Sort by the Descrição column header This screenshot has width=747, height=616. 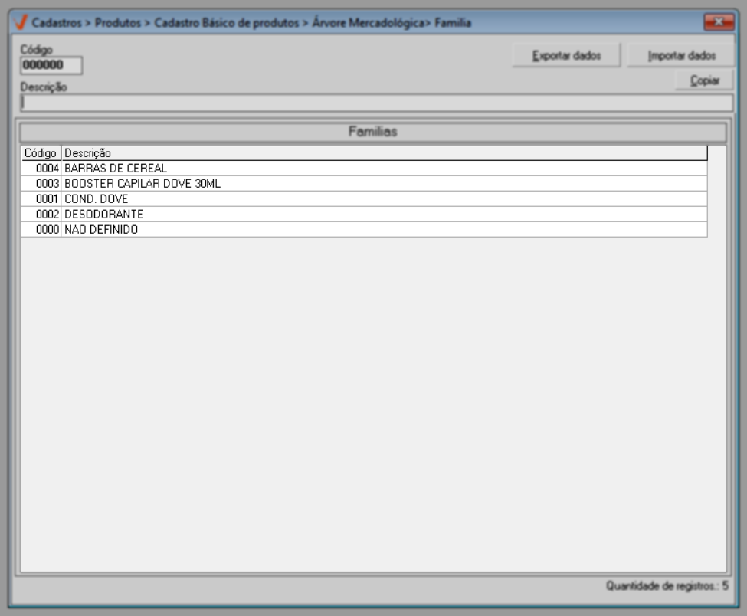pos(384,153)
